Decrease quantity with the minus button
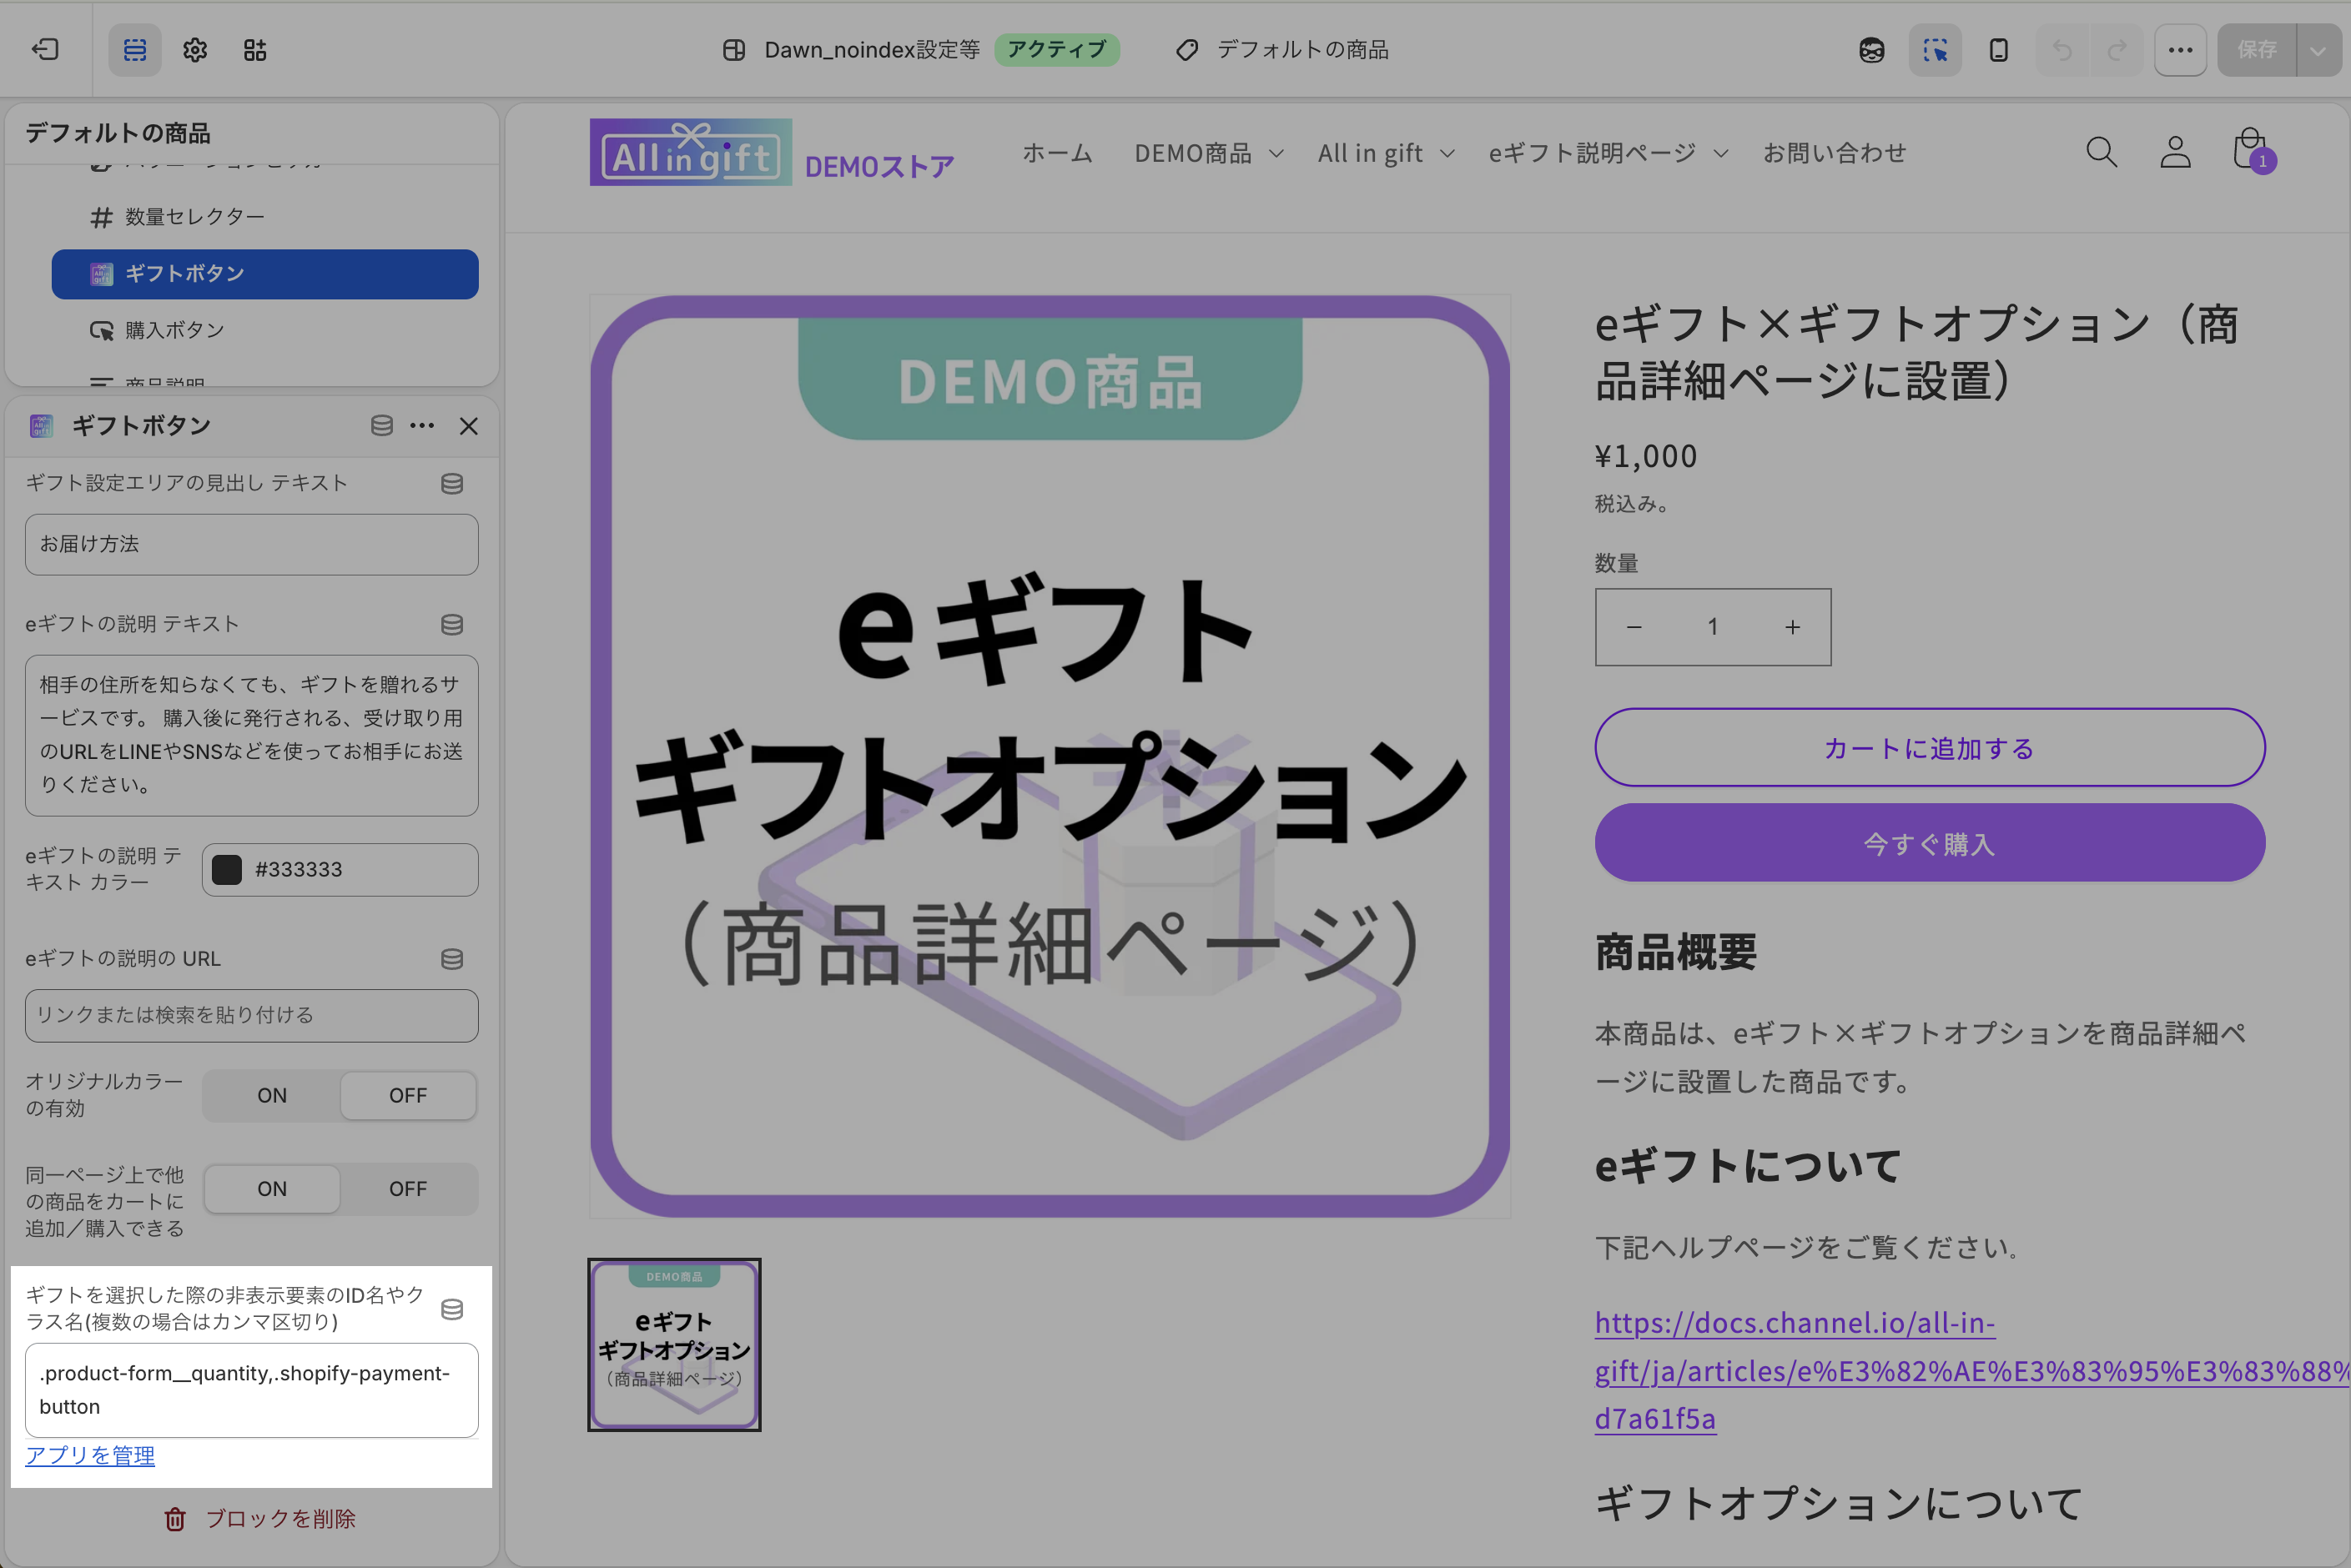The height and width of the screenshot is (1568, 2351). coord(1634,627)
